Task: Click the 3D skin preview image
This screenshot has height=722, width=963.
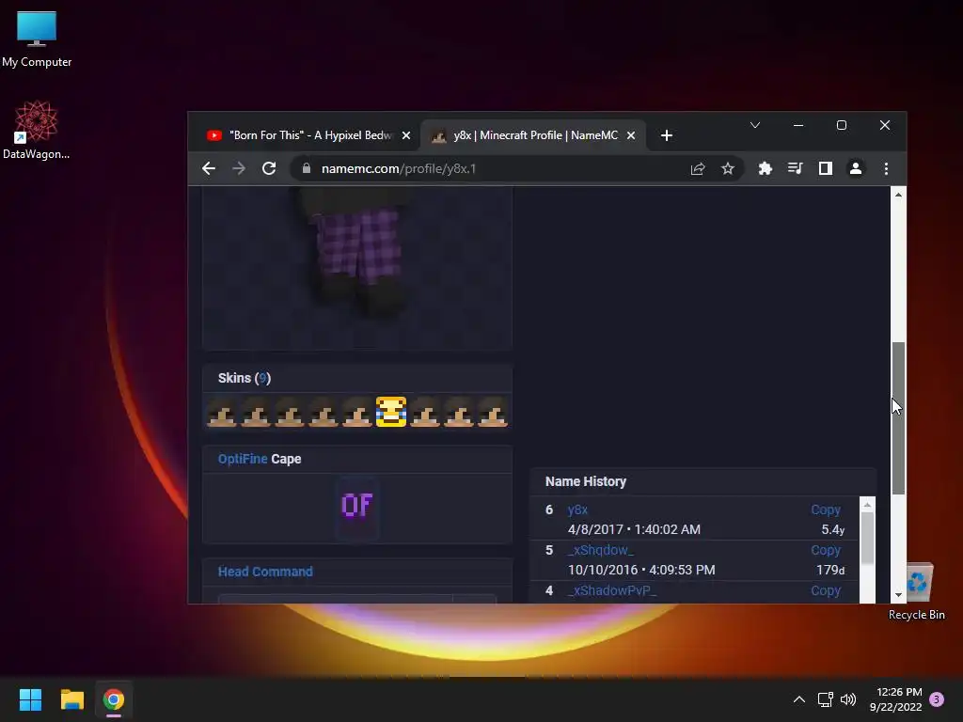Action: pos(357,268)
